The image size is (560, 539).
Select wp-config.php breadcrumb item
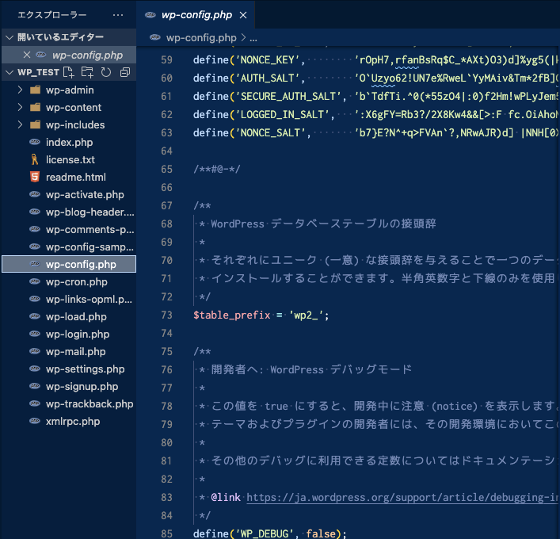pyautogui.click(x=201, y=37)
